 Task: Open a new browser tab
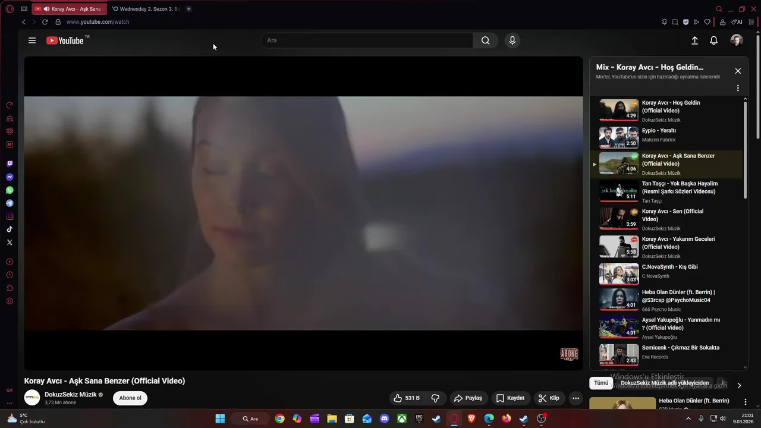point(188,9)
